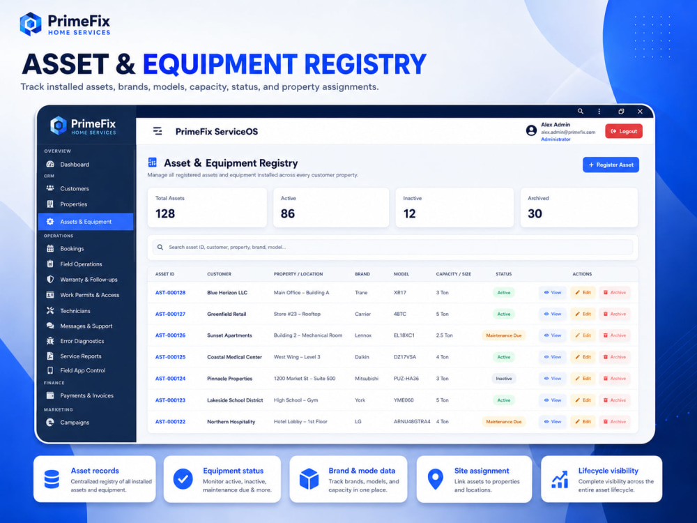
Task: Click the Campaigns icon in the sidebar
Action: click(50, 422)
